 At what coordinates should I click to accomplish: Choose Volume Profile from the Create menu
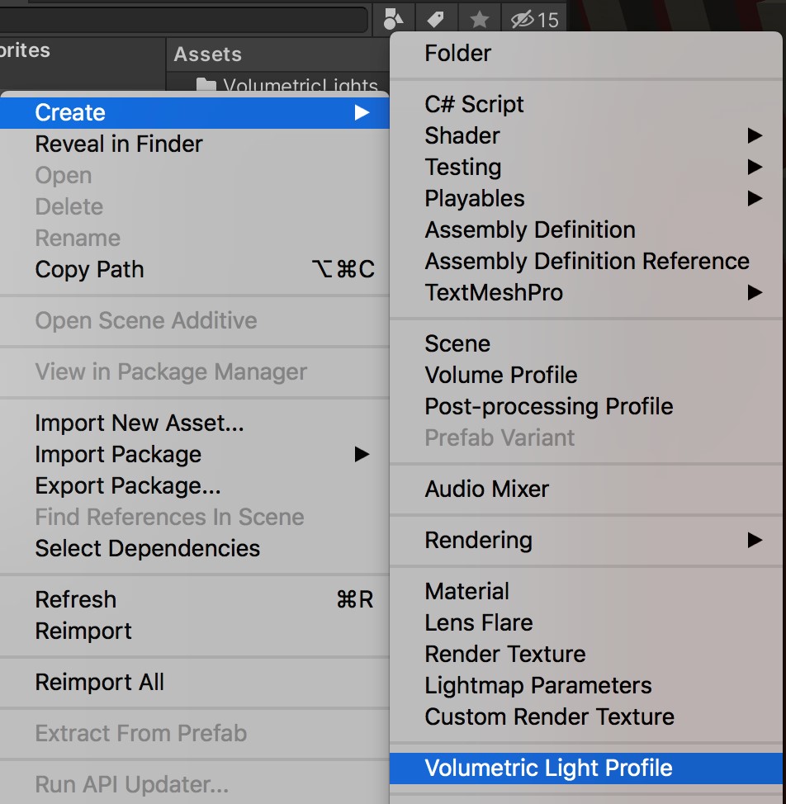click(500, 375)
